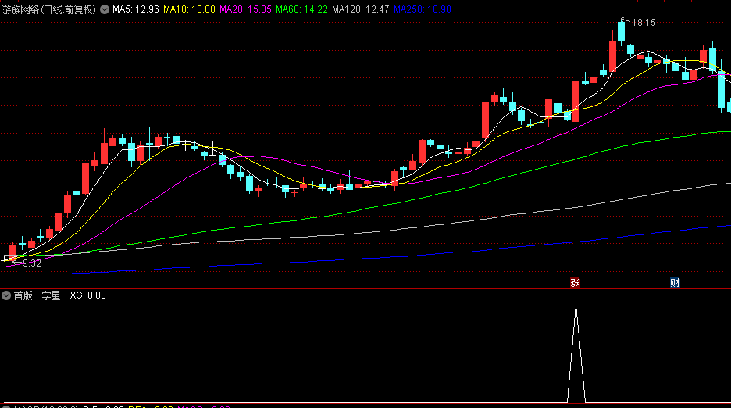731x408 pixels.
Task: Click the yellow MA10: 13.80 label
Action: point(189,9)
